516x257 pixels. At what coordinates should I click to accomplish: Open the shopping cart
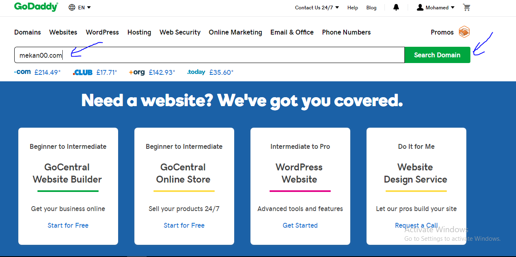coord(467,7)
